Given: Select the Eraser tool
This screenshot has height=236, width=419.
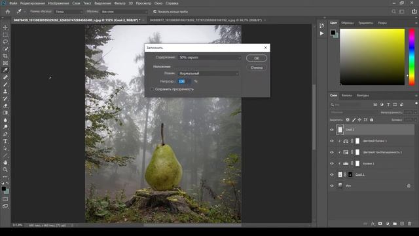Looking at the screenshot, I should click(x=5, y=106).
